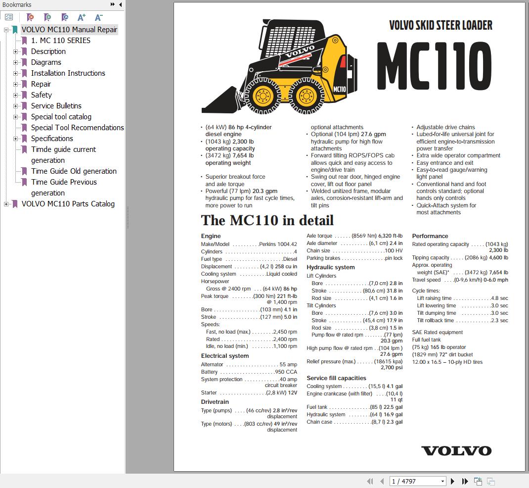Open the Specifications bookmark
The height and width of the screenshot is (488, 529).
click(x=52, y=139)
